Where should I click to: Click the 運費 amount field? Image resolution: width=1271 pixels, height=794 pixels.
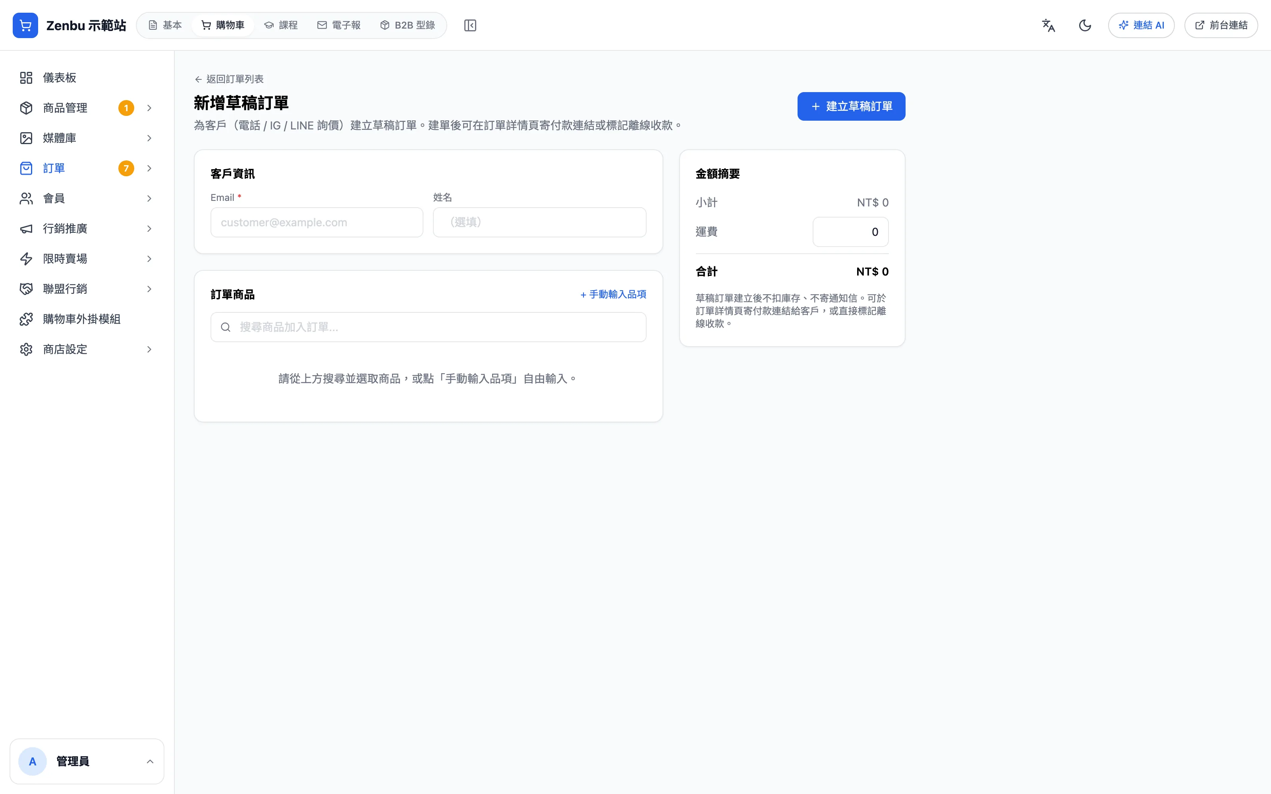coord(850,232)
